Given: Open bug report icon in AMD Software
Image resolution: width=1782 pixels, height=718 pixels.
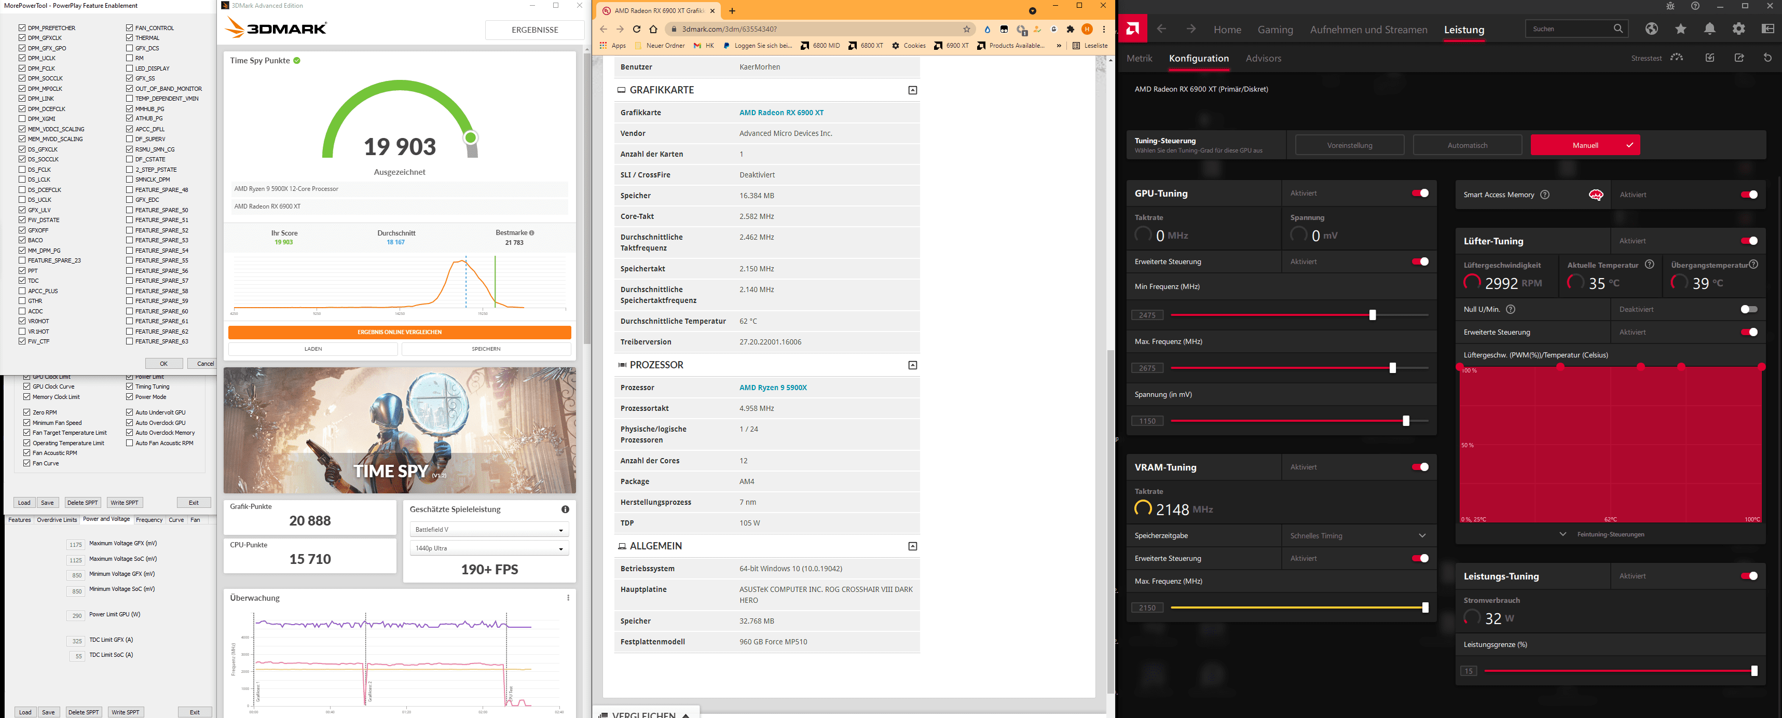Looking at the screenshot, I should [1670, 6].
